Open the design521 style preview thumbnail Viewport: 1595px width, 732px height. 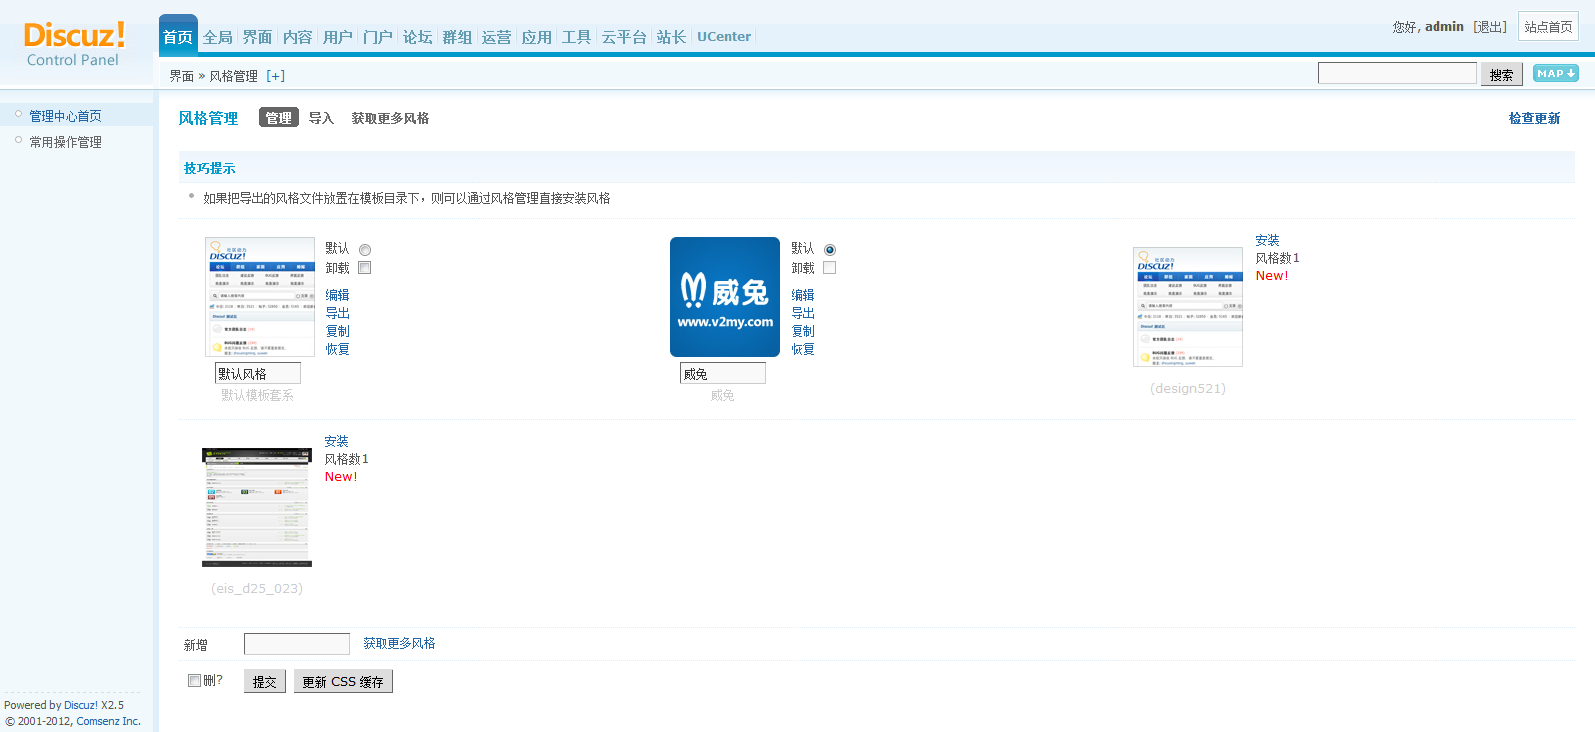click(x=1188, y=307)
